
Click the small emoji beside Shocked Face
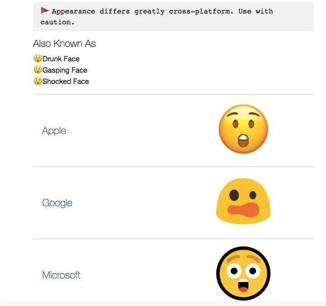pos(37,81)
